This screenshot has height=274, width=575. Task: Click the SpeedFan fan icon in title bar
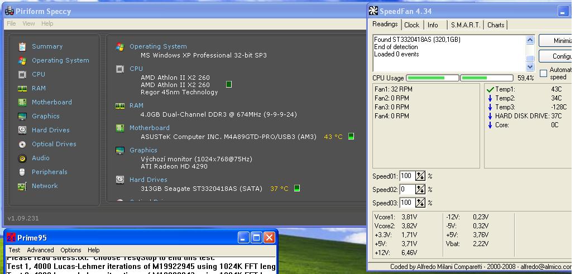click(x=373, y=11)
